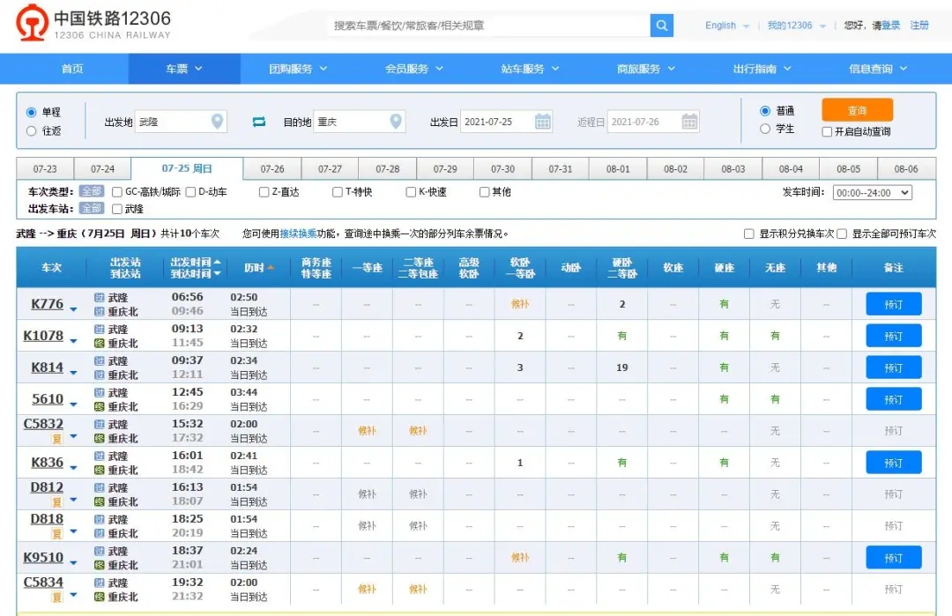Open the 发车时间 departure time dropdown

pos(872,193)
